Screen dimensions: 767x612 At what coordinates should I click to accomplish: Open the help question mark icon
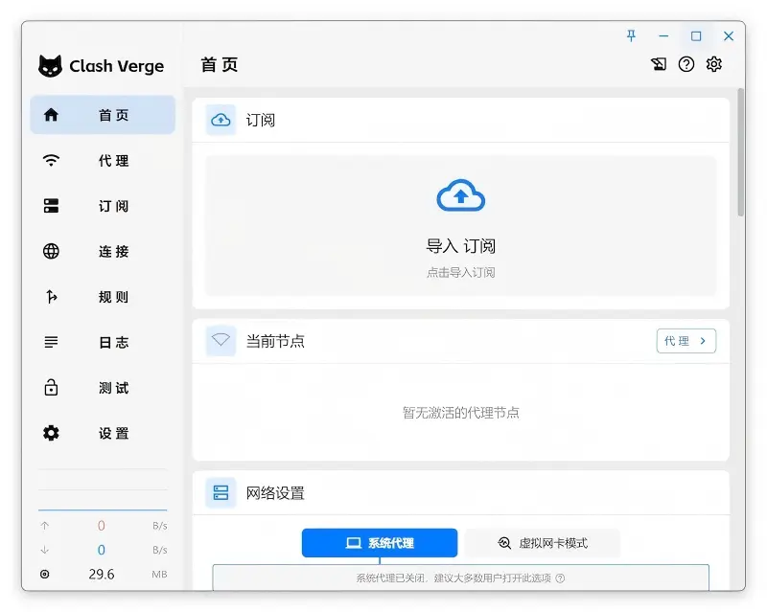click(x=686, y=64)
